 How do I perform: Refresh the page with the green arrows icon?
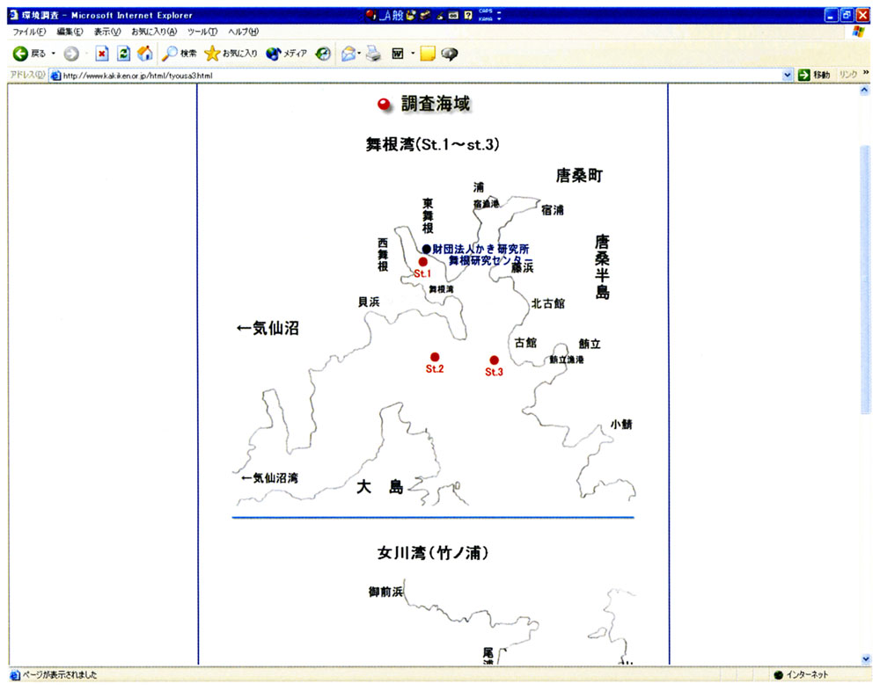123,54
